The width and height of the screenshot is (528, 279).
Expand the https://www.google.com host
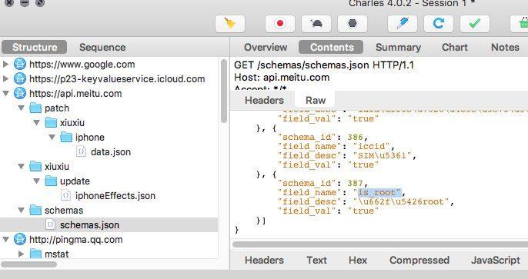(x=5, y=64)
